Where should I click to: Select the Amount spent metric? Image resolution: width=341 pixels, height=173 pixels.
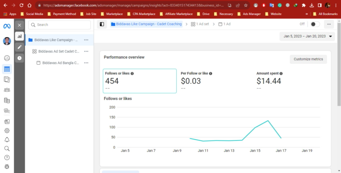pyautogui.click(x=291, y=81)
